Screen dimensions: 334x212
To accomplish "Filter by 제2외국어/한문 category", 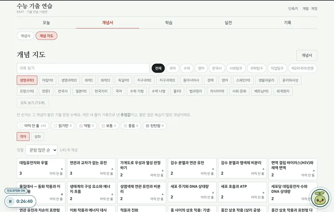I will (x=302, y=68).
